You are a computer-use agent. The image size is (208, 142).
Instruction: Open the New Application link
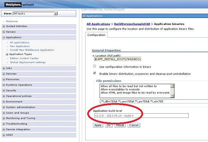tap(20, 46)
